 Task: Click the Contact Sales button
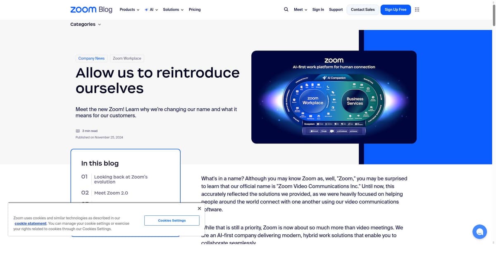[363, 10]
